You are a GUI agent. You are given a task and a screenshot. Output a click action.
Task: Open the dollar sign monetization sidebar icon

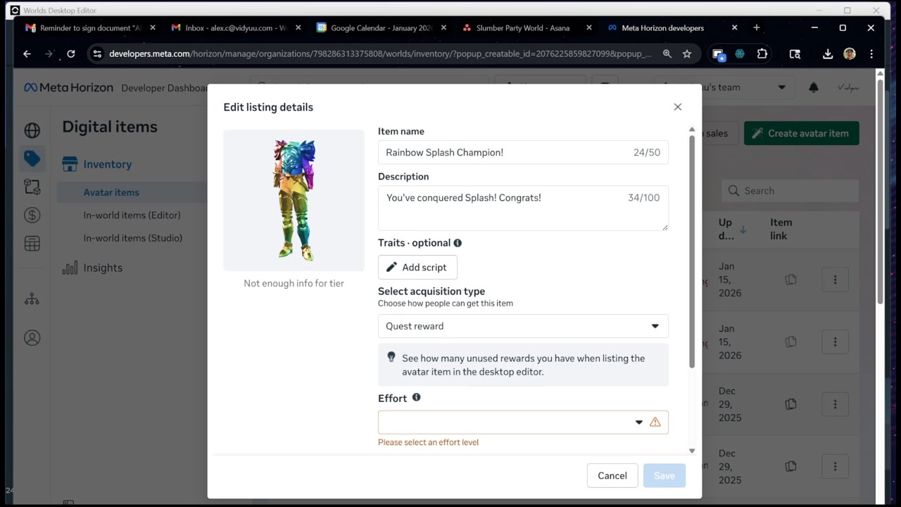point(32,215)
